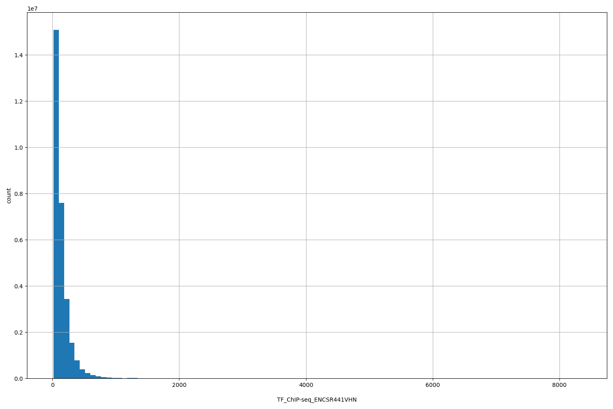Select the 6000 tick mark on the x-axis

433,380
